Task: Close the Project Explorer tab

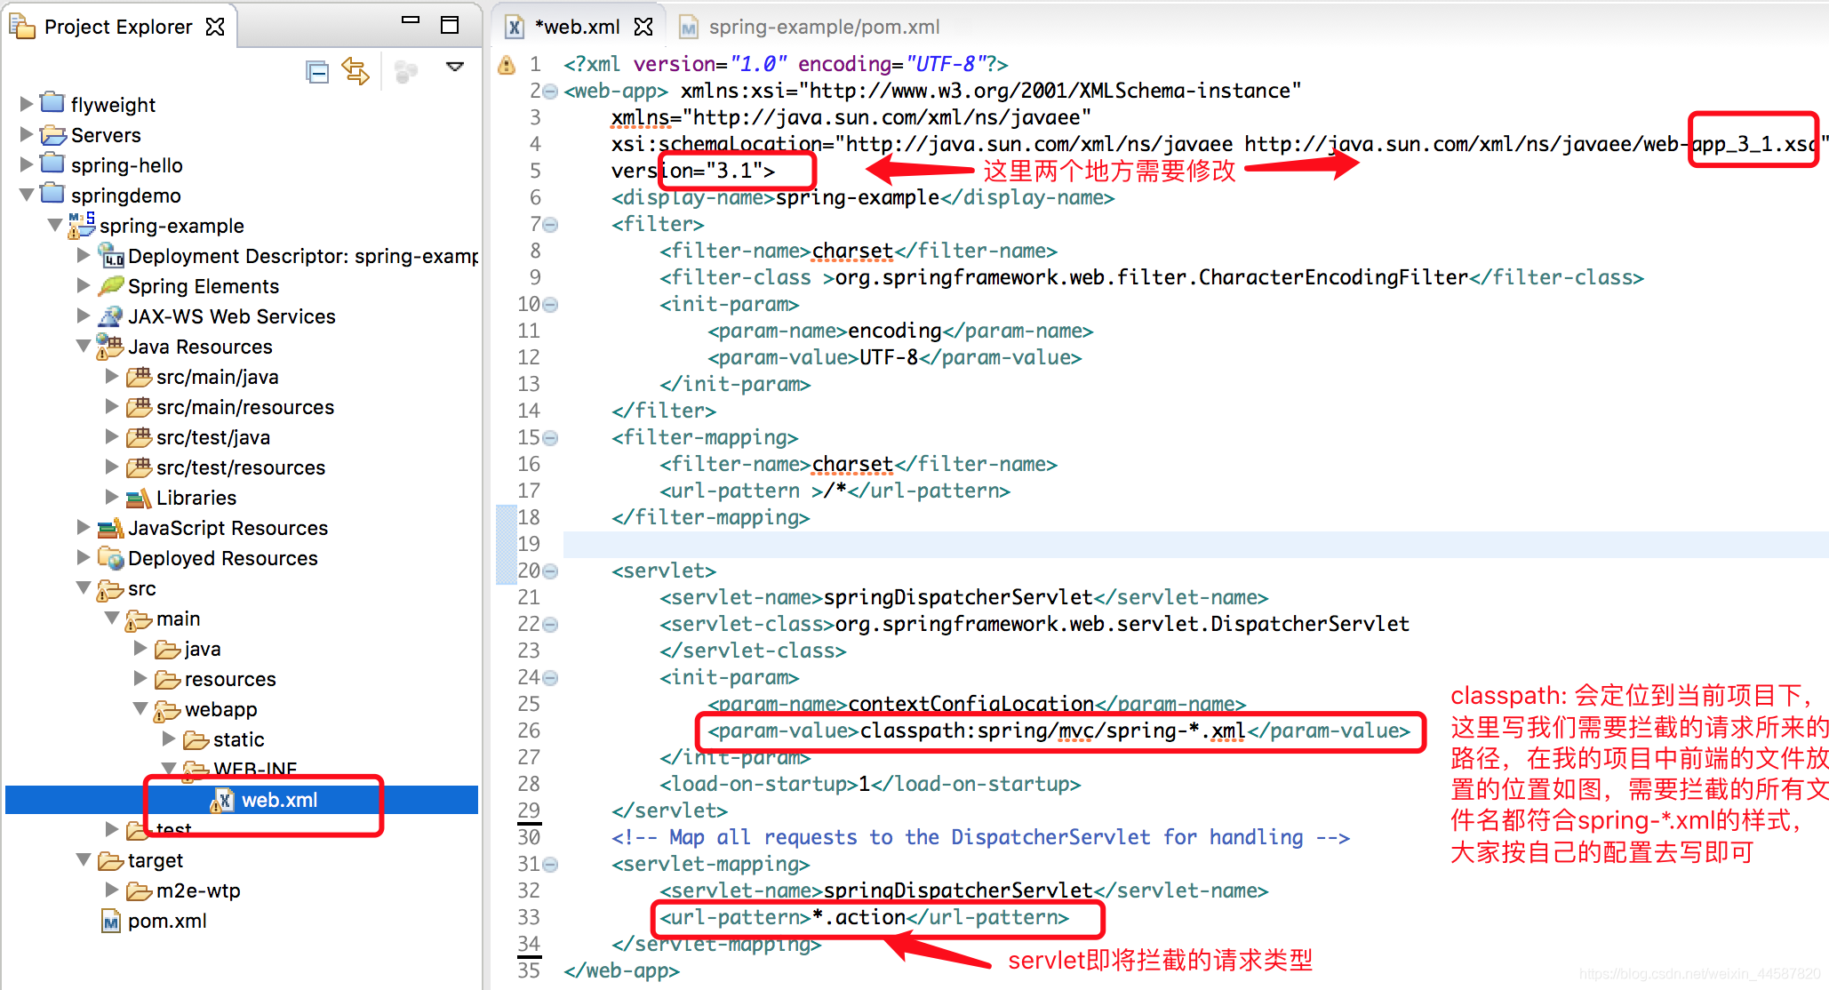Action: pos(215,27)
